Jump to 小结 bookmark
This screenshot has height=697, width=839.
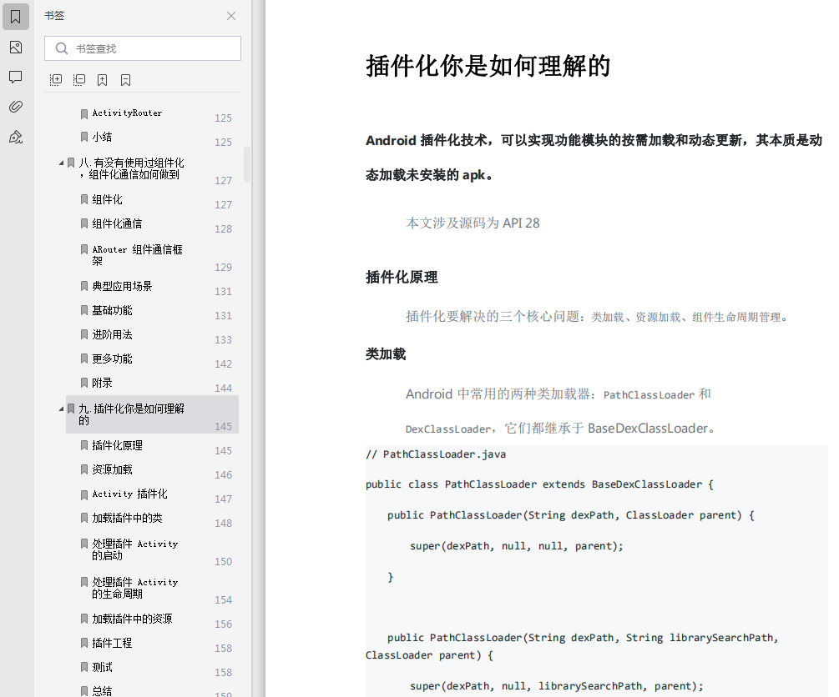coord(102,137)
